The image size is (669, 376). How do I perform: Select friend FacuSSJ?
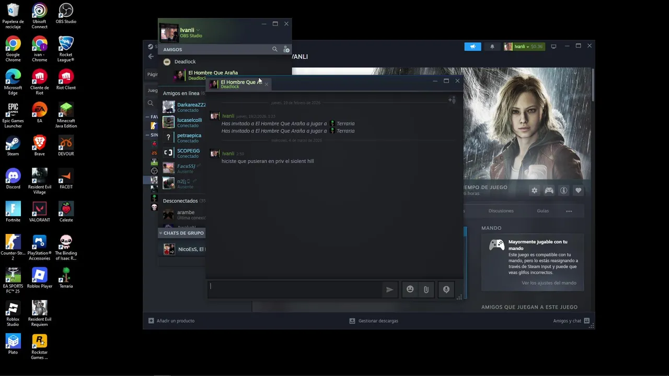184,168
